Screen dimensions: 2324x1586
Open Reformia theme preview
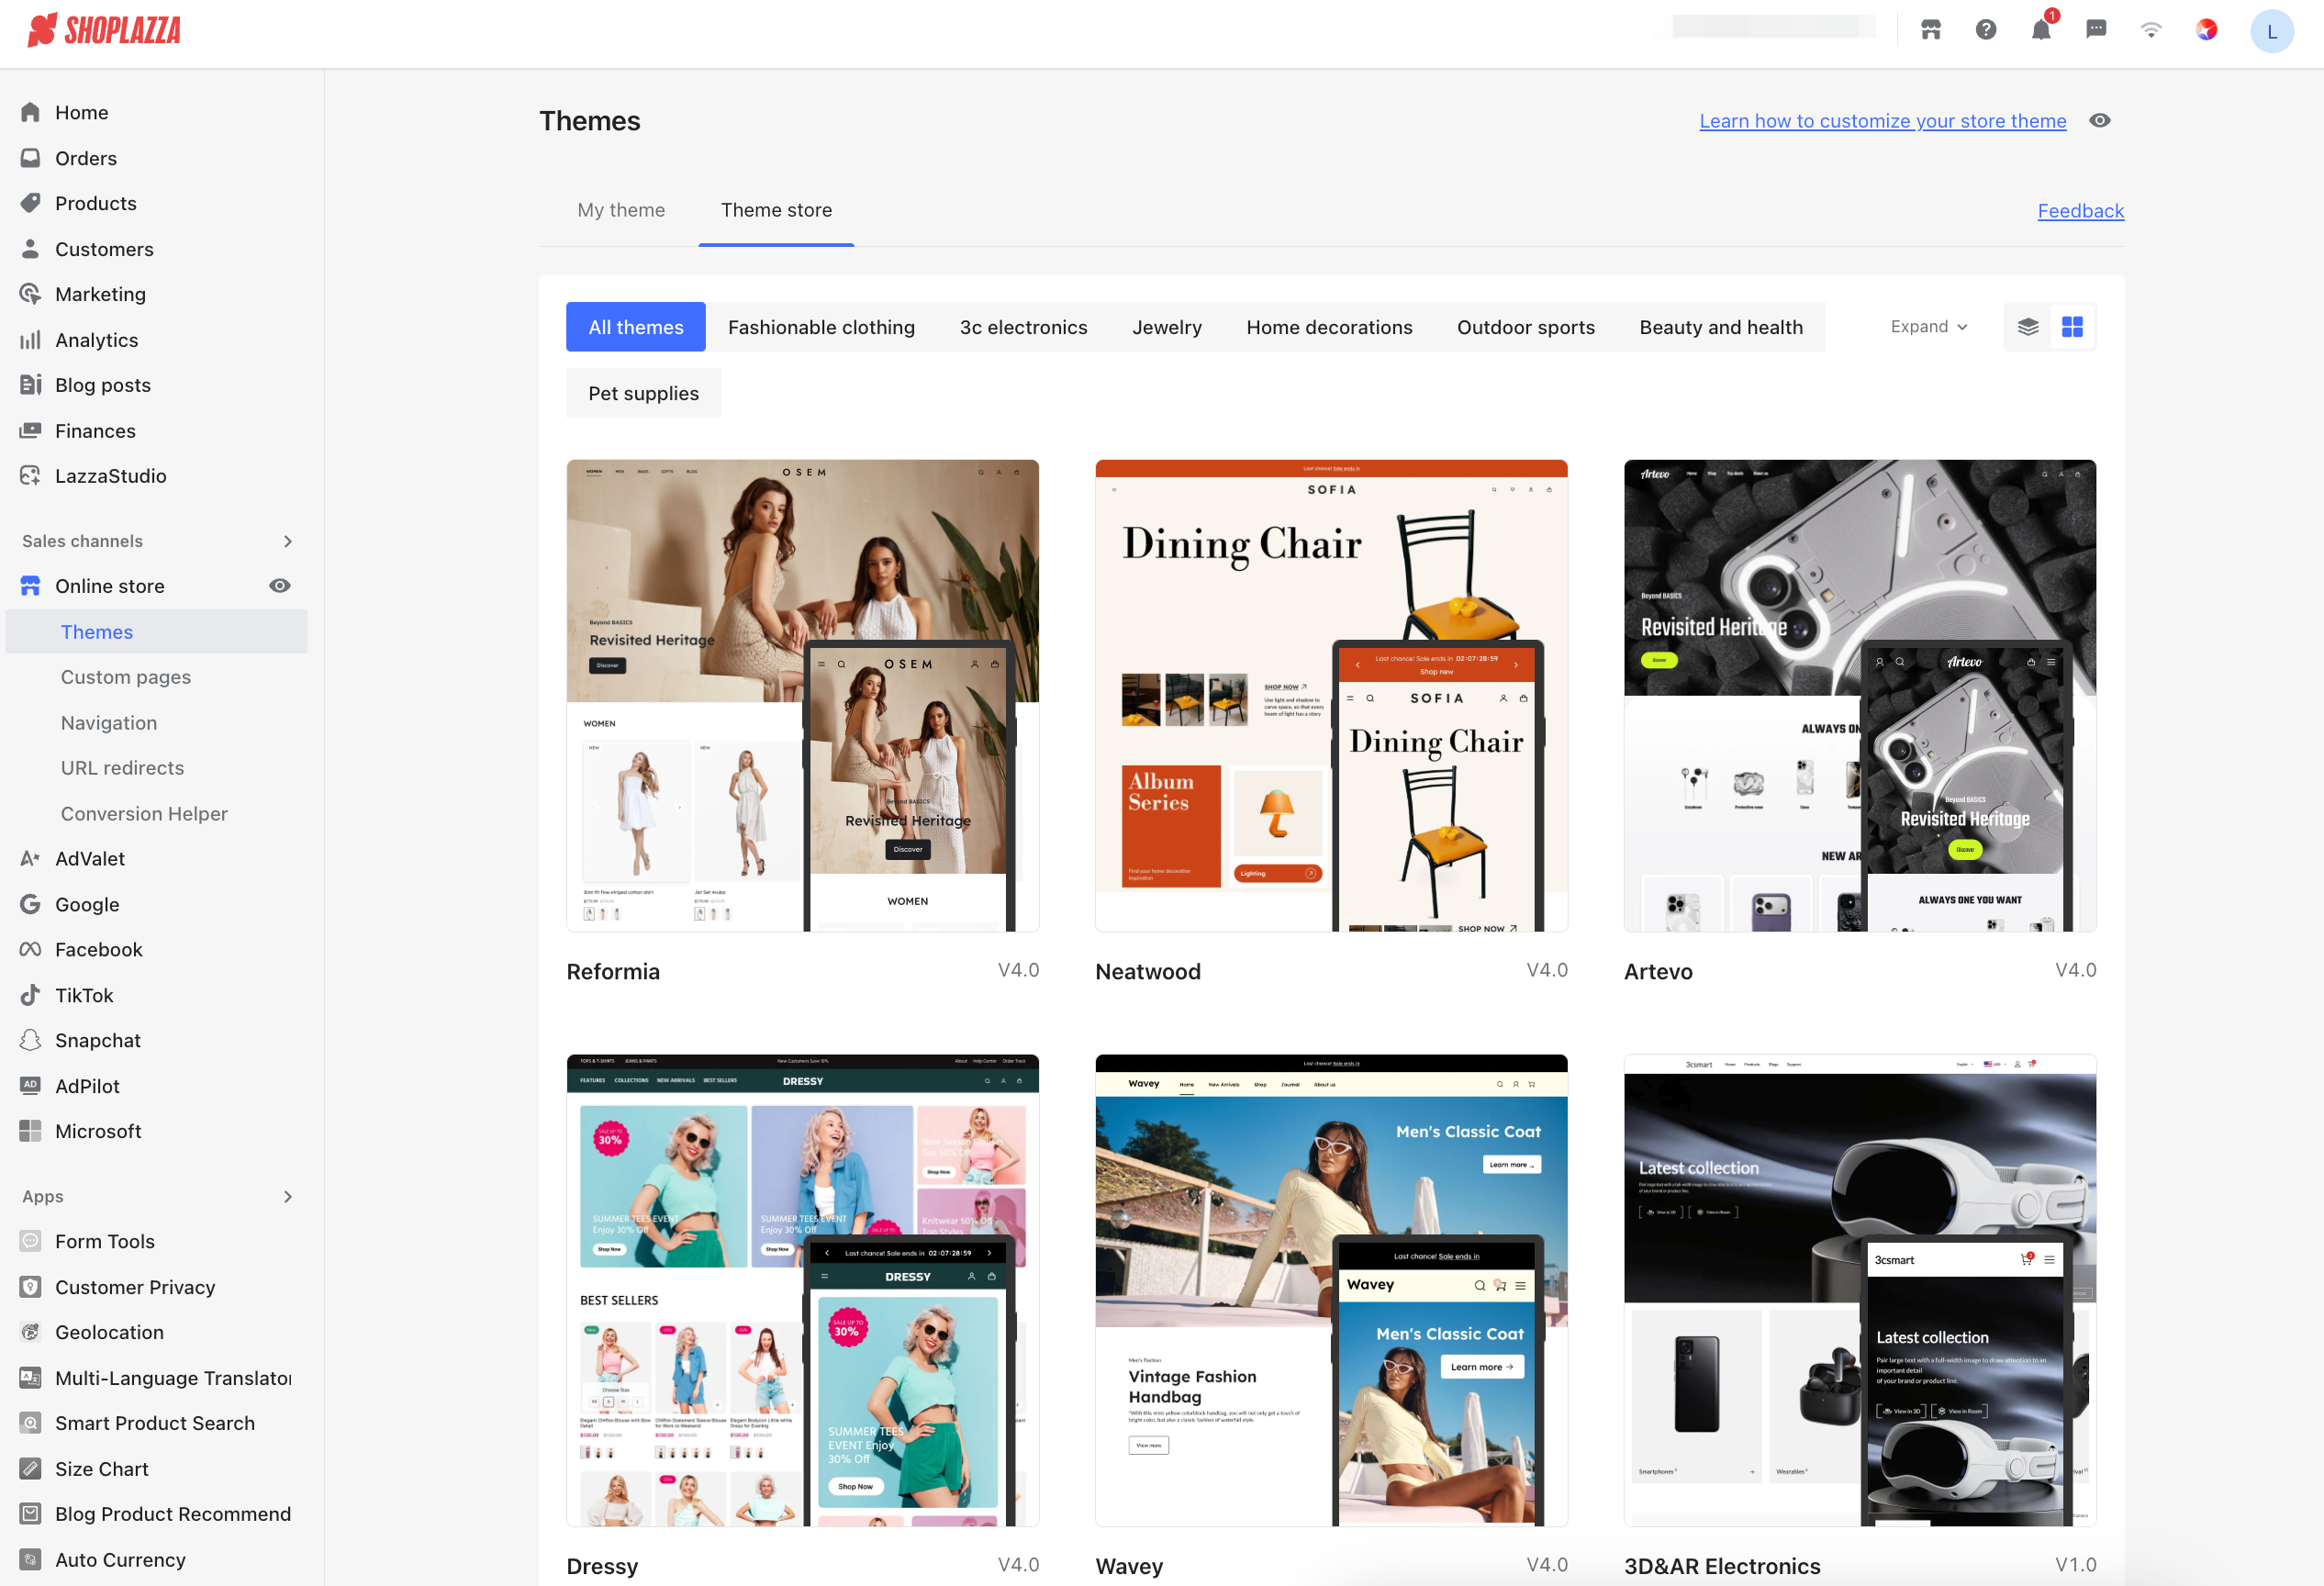[803, 696]
